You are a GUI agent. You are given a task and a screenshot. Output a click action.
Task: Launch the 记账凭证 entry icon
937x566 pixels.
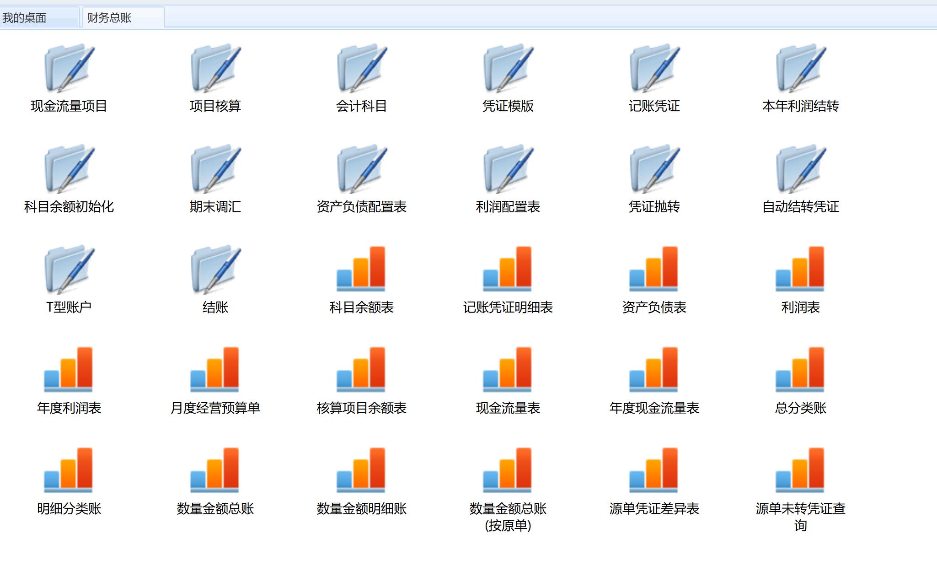coord(654,69)
